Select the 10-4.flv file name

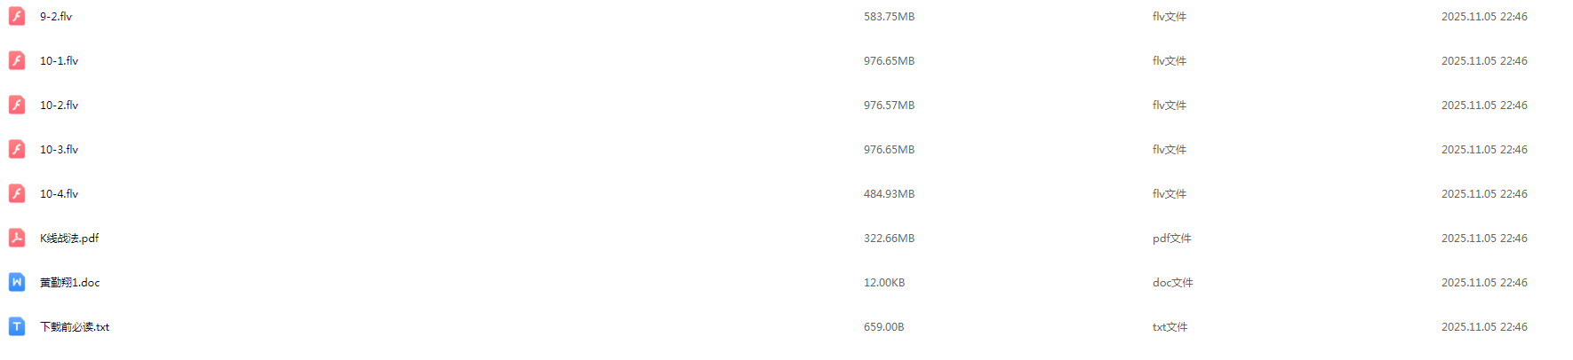pyautogui.click(x=59, y=194)
